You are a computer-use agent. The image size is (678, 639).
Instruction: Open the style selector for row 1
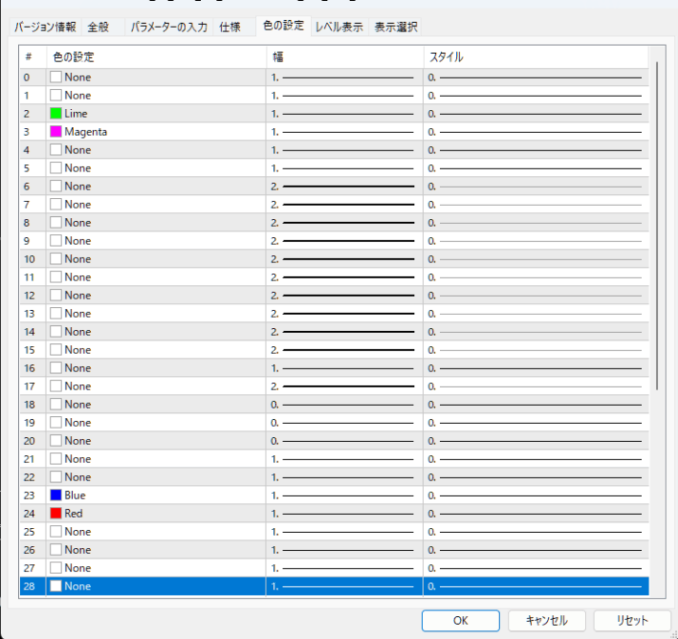click(536, 96)
